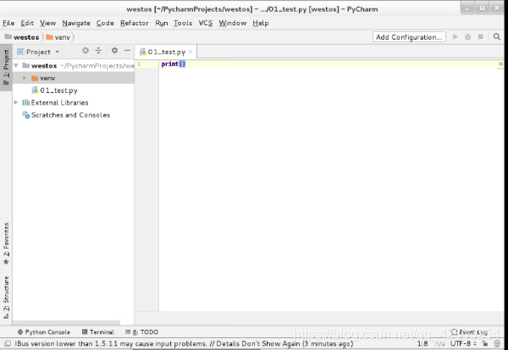Image resolution: width=508 pixels, height=350 pixels.
Task: Expand the External Libraries arrow
Action: point(16,102)
